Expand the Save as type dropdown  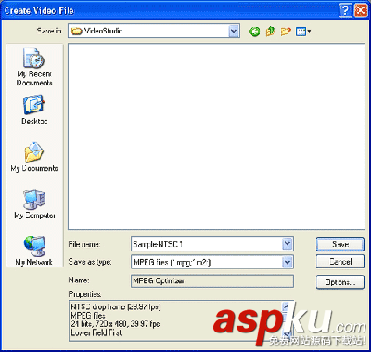coord(288,262)
